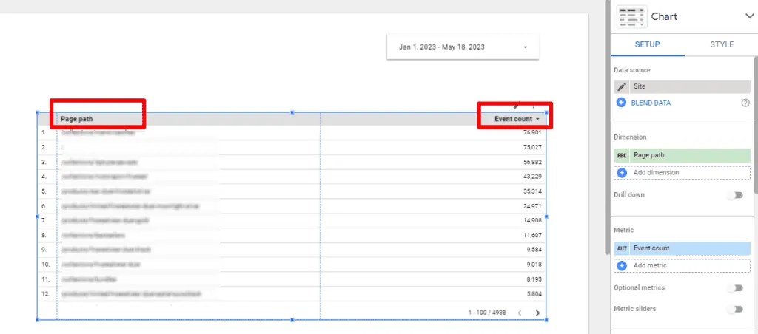Click the Add dimension plus icon

click(x=622, y=172)
